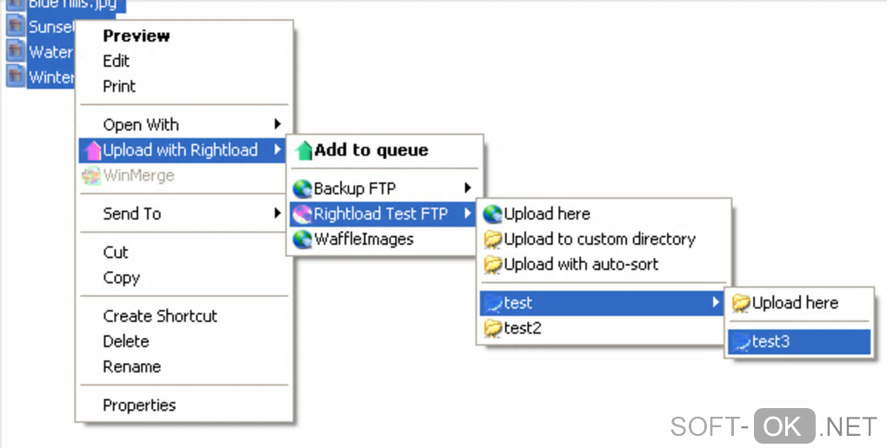Click the WinMerge icon in context menu
The height and width of the screenshot is (448, 887).
[92, 176]
